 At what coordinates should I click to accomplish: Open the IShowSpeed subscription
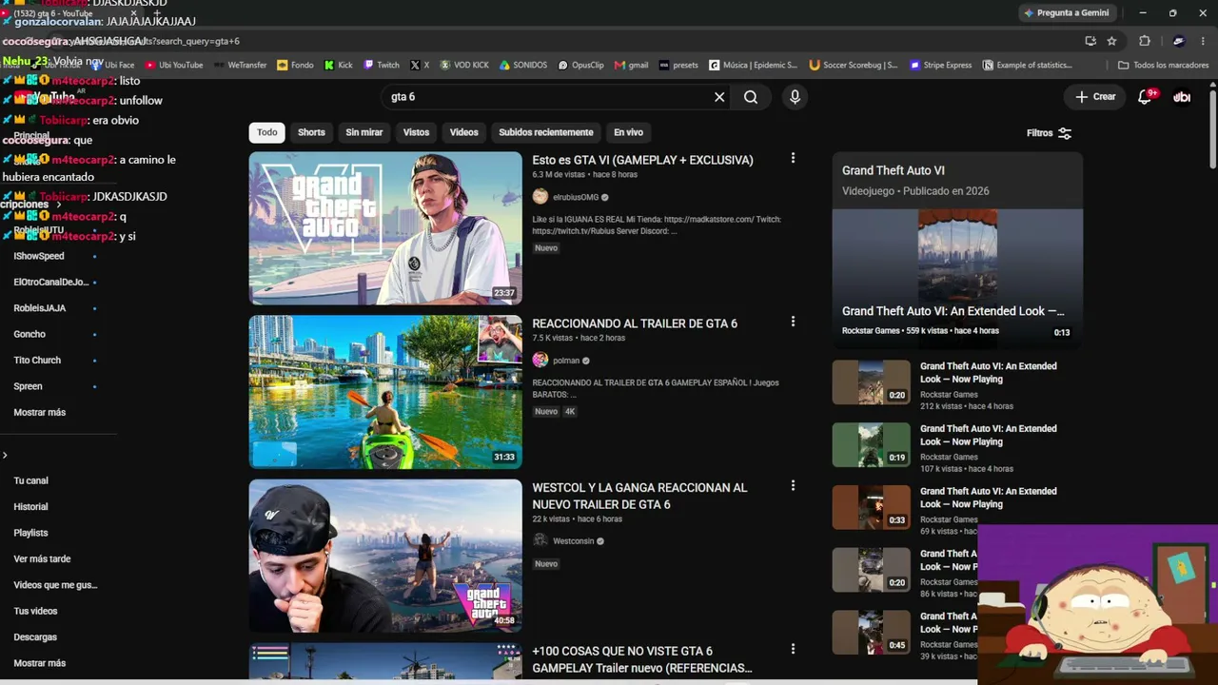pyautogui.click(x=39, y=256)
